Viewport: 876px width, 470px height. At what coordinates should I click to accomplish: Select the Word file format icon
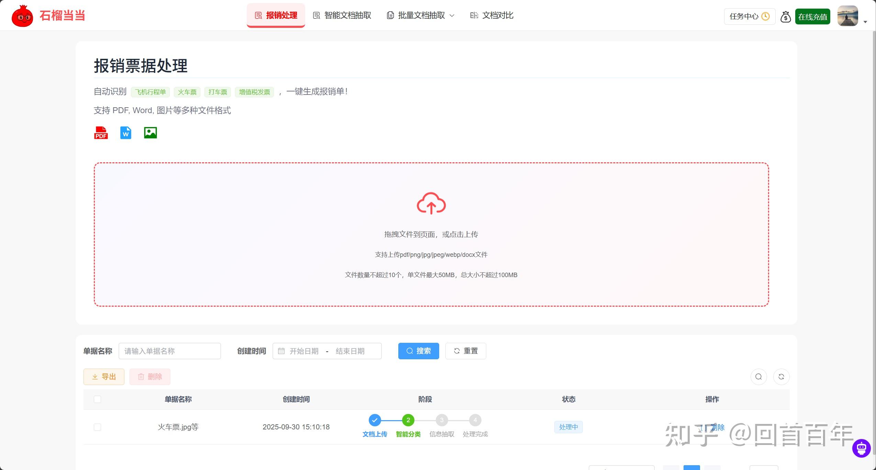tap(125, 133)
